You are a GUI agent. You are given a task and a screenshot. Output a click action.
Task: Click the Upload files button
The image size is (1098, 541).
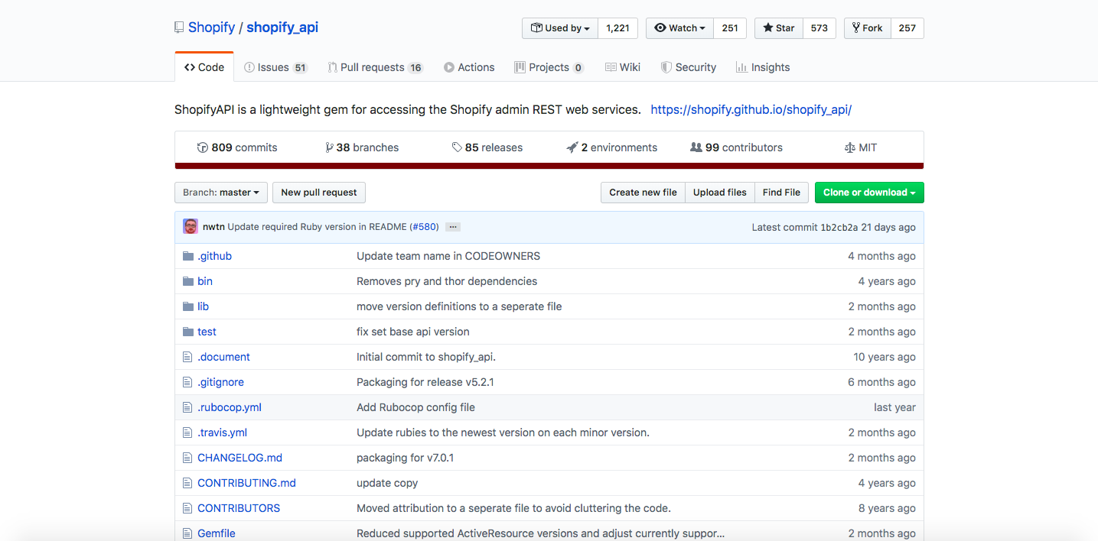click(x=720, y=193)
